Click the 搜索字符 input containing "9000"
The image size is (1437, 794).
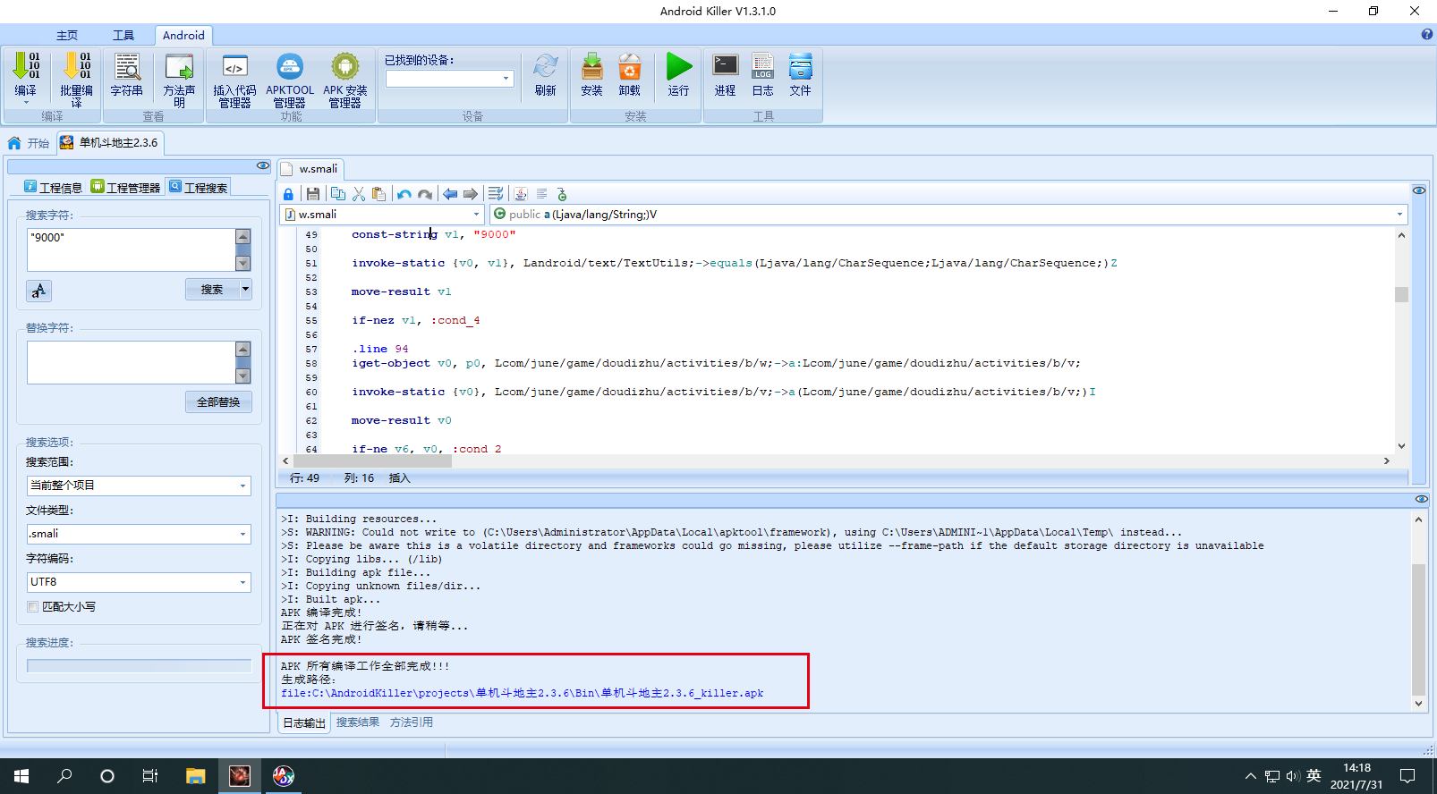(x=131, y=249)
